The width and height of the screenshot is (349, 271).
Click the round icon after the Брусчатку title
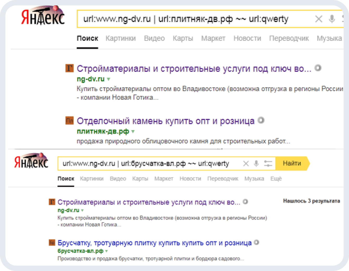tap(257, 242)
